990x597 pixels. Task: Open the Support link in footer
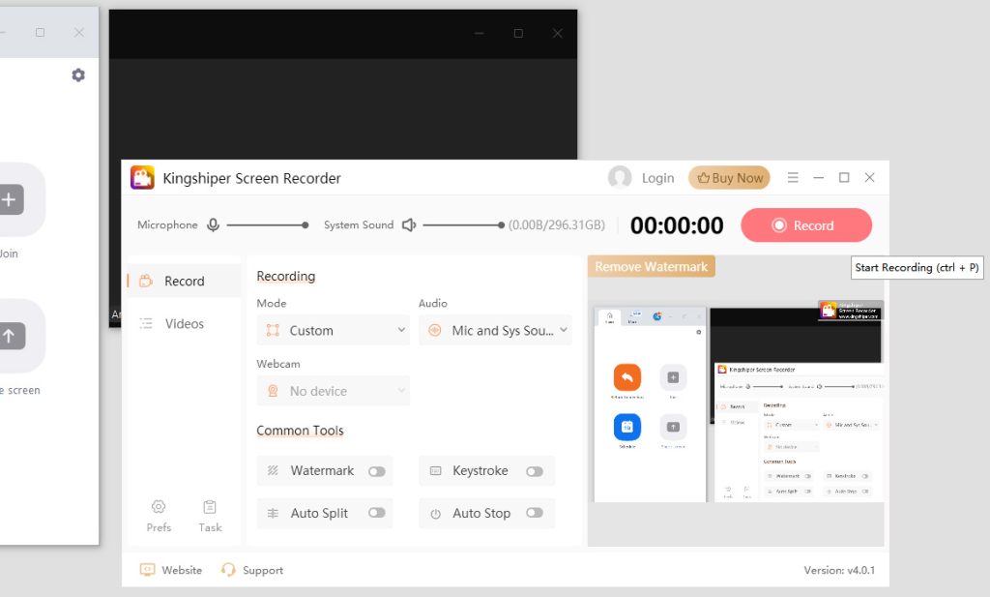[263, 570]
